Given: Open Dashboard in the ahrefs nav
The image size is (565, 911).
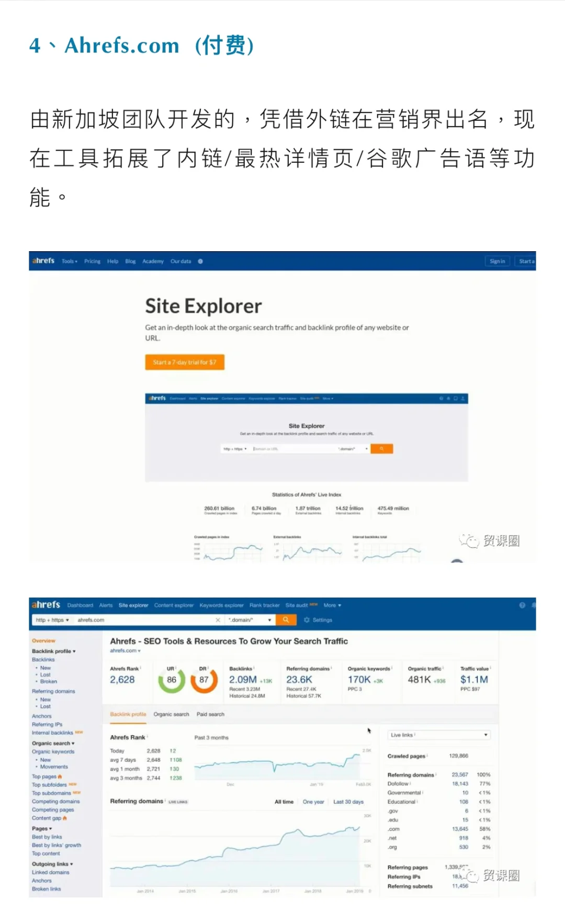Looking at the screenshot, I should click(x=80, y=605).
